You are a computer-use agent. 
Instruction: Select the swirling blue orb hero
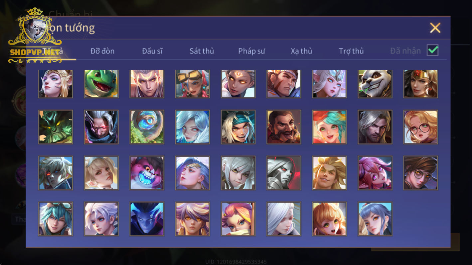[x=147, y=127]
